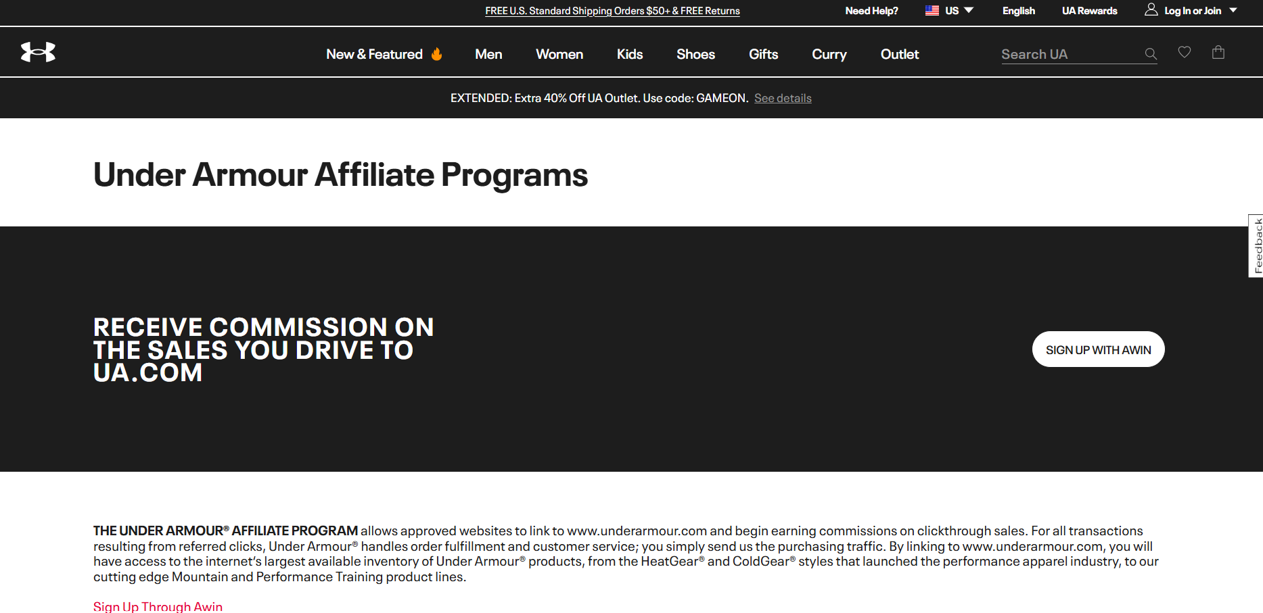This screenshot has width=1263, height=613.
Task: Click the flame icon beside New & Featured
Action: pos(436,53)
